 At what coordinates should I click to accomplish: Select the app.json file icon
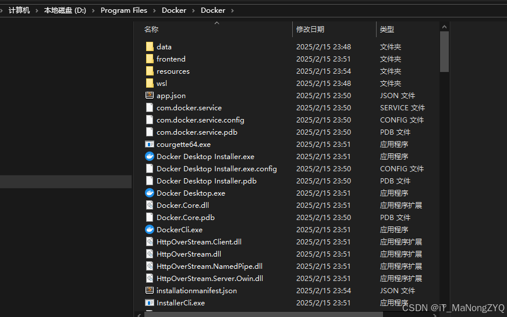click(x=150, y=95)
